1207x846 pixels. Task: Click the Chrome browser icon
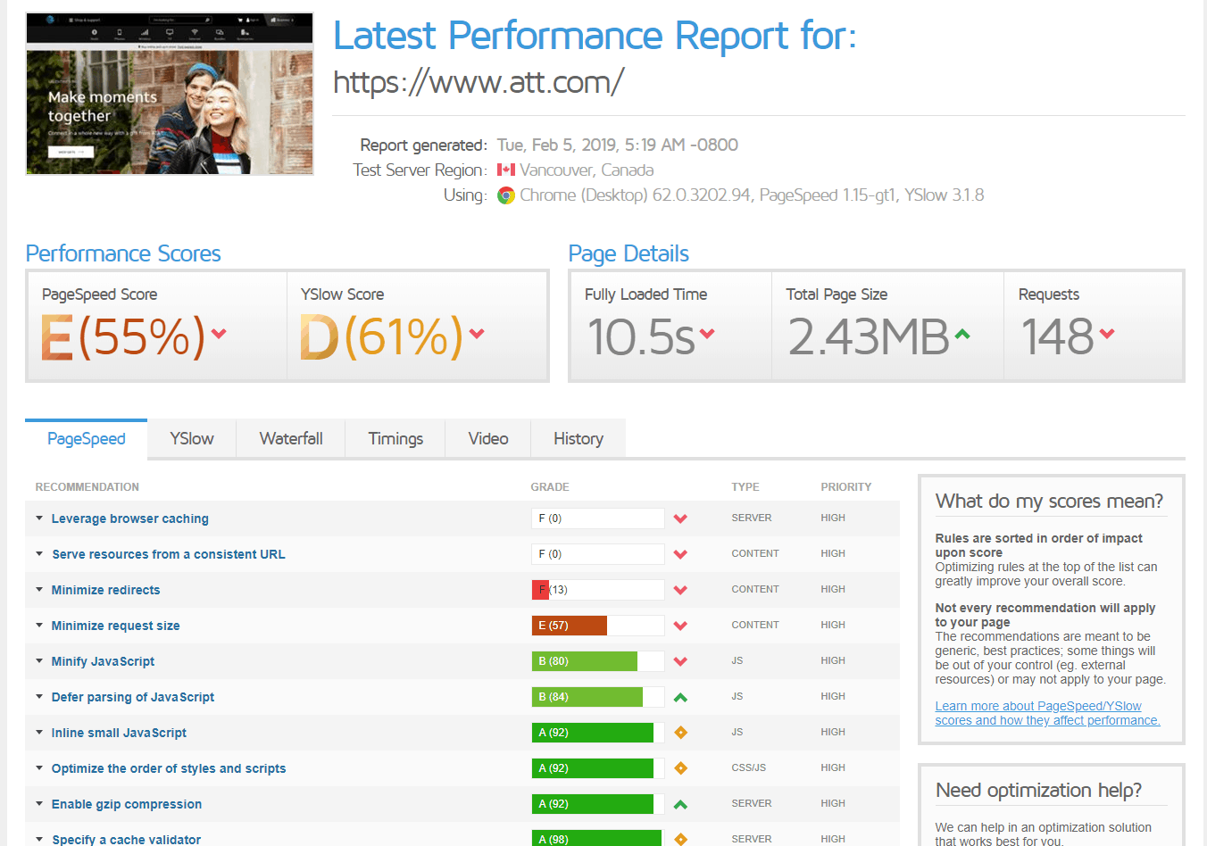click(506, 195)
